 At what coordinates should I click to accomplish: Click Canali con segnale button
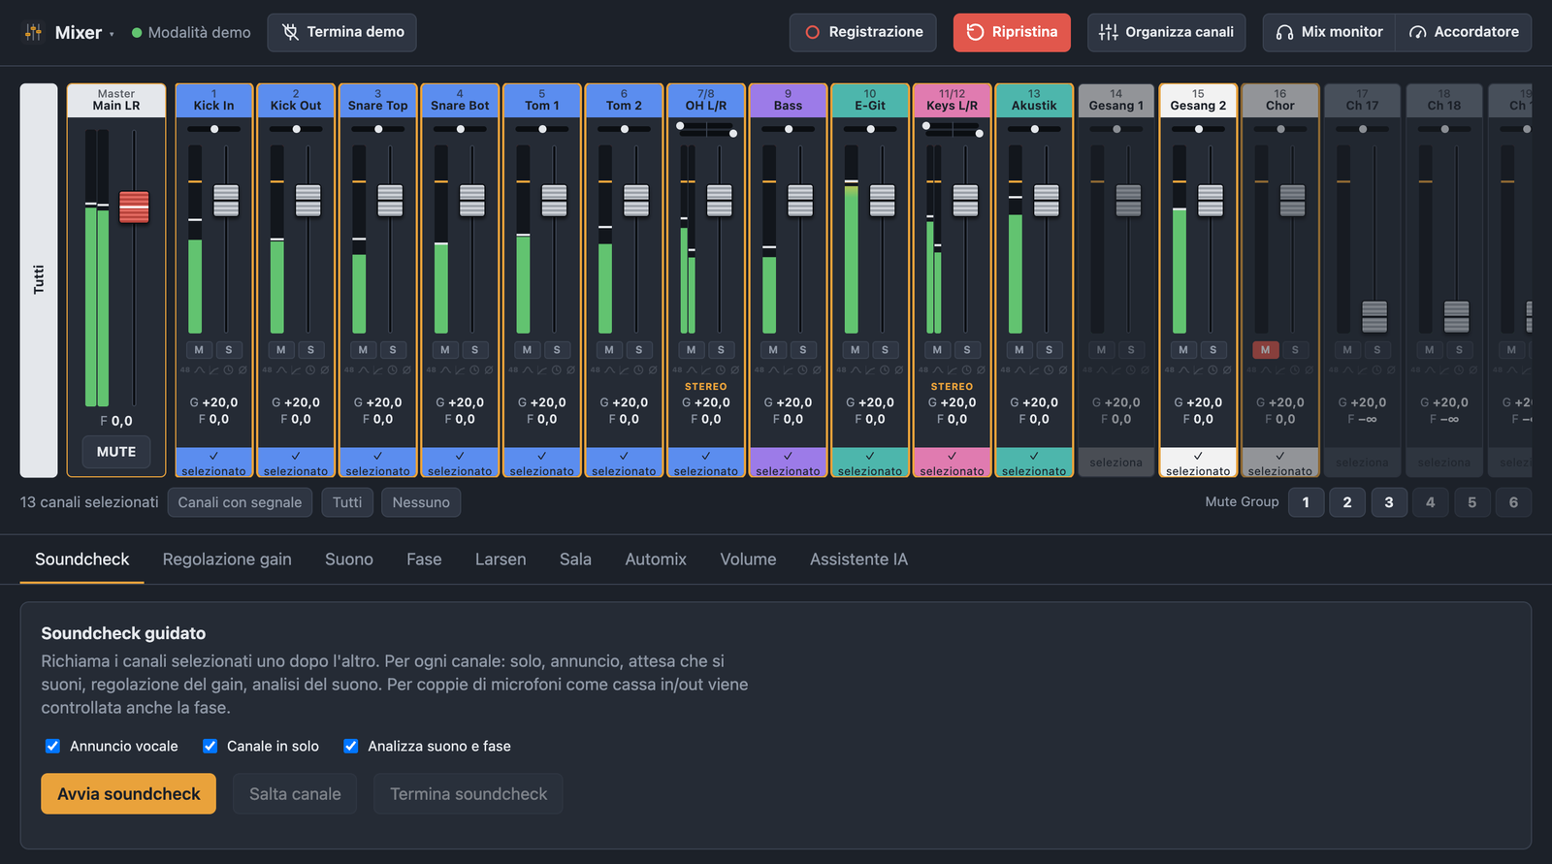[240, 502]
